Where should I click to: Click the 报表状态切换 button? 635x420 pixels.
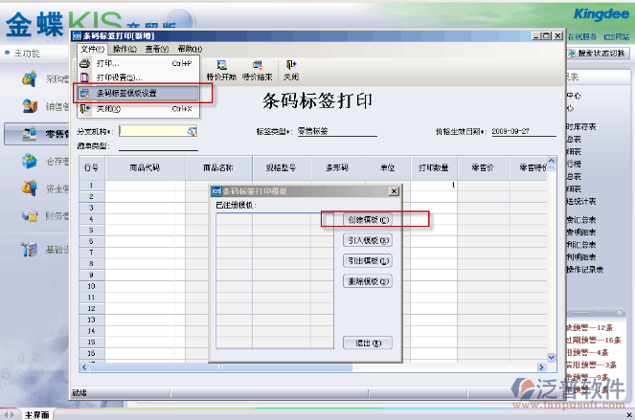pos(598,53)
